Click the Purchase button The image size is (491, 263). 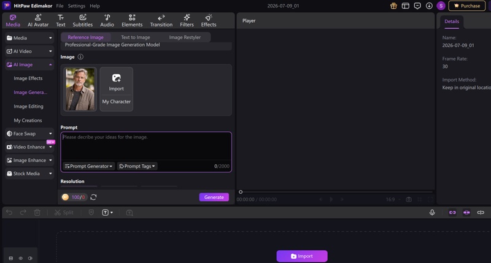[467, 6]
